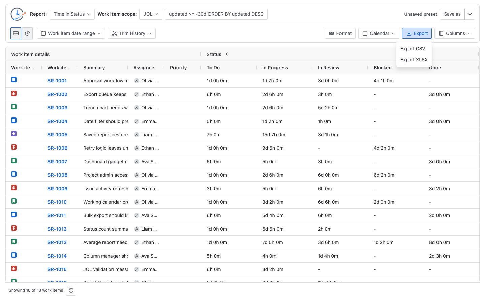Click the task icon for SR-1008

(x=14, y=174)
